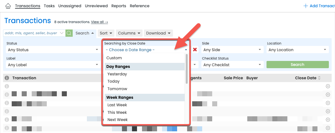Choose This Week date range
Viewport: 335px width, 133px height.
(x=117, y=112)
